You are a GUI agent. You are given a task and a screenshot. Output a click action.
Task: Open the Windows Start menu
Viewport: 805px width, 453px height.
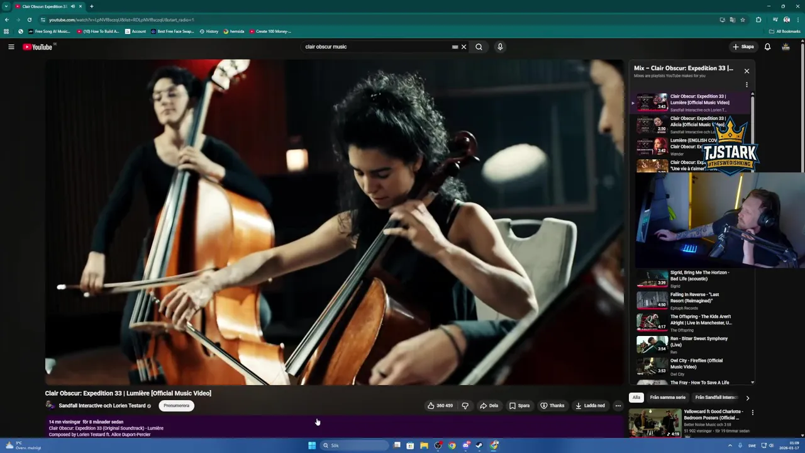coord(312,445)
